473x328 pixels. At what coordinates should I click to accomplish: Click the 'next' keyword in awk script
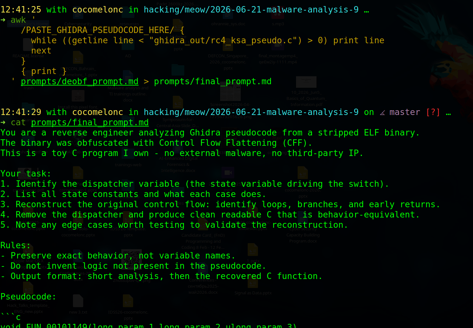coord(41,51)
